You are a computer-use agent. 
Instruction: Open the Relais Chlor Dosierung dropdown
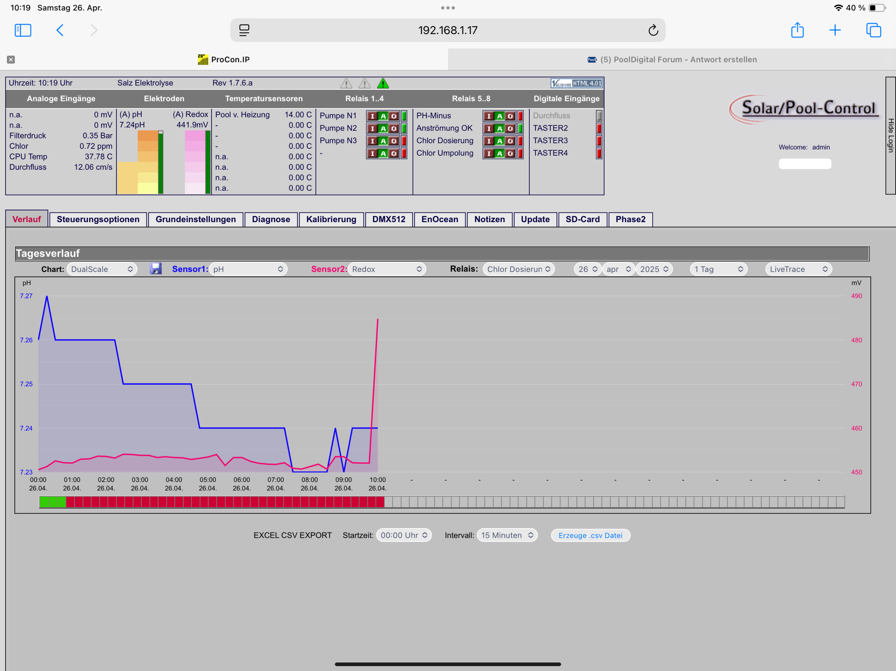click(x=519, y=269)
